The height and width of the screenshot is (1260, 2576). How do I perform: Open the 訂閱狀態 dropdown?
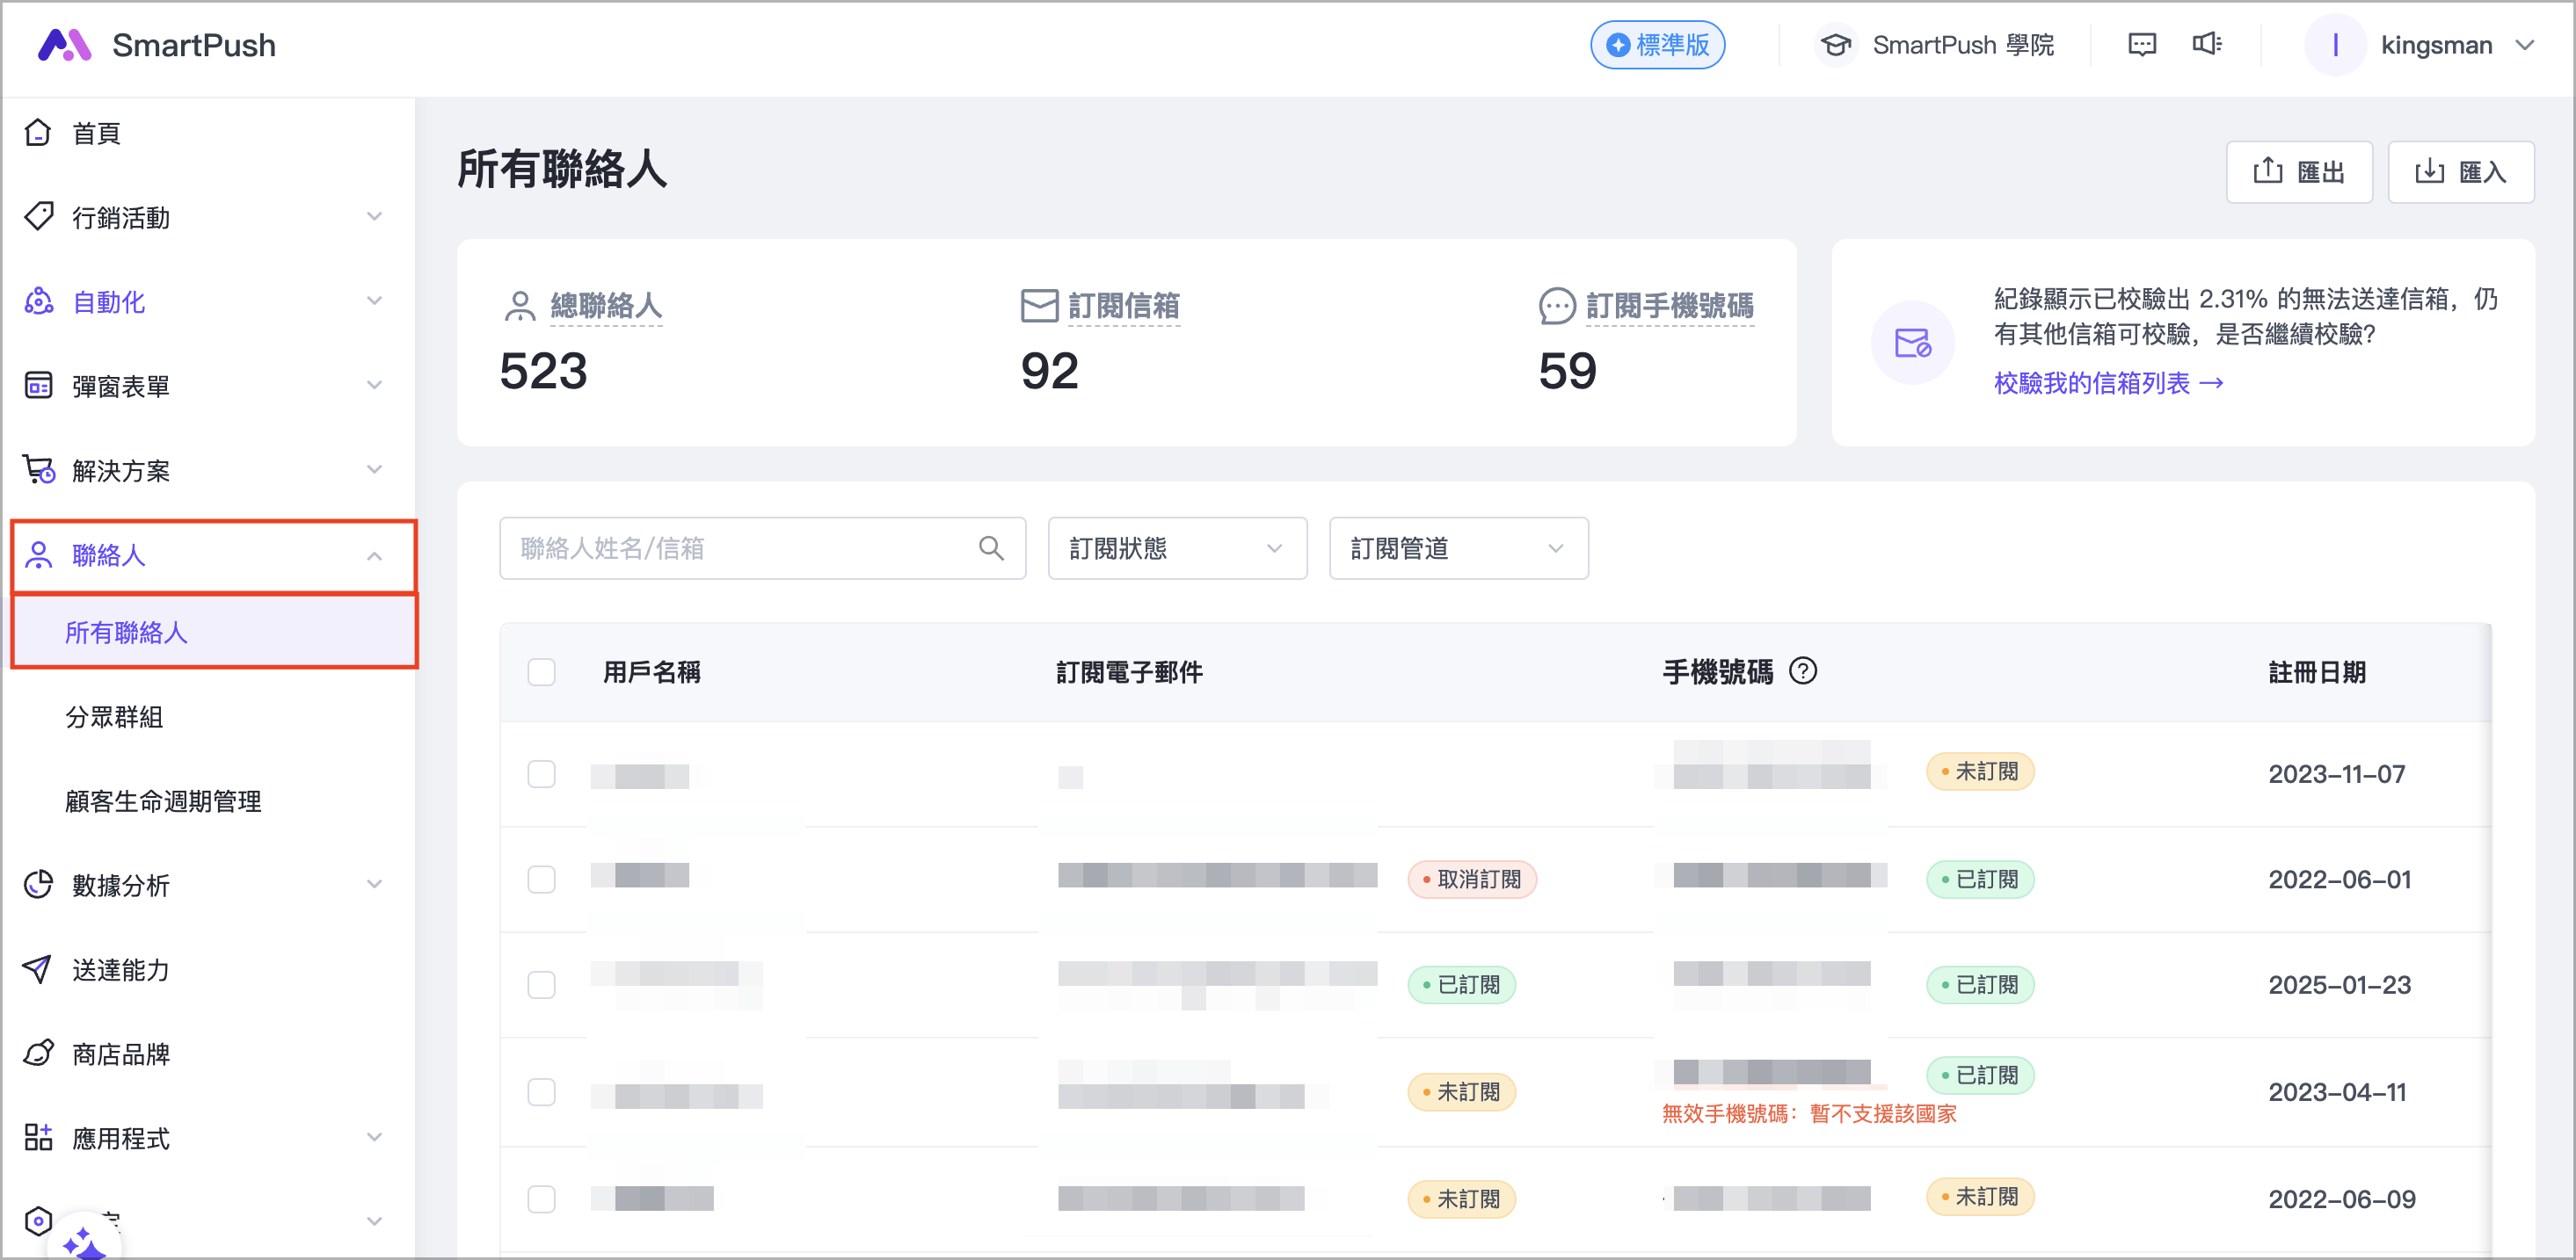pyautogui.click(x=1176, y=547)
